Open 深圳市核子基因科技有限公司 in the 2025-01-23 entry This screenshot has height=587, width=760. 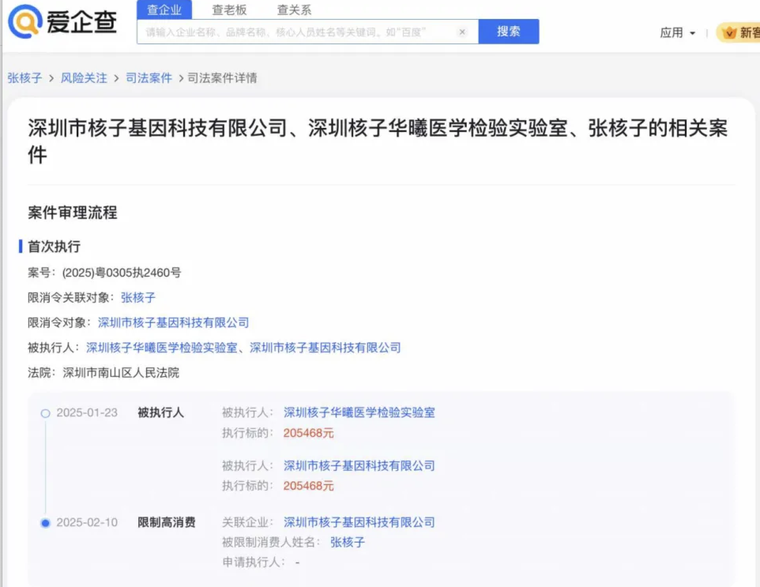tap(359, 466)
